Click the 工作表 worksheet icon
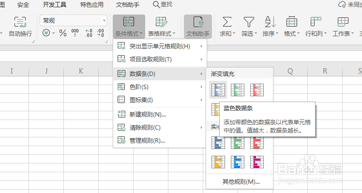This screenshot has width=362, height=193. (x=343, y=22)
